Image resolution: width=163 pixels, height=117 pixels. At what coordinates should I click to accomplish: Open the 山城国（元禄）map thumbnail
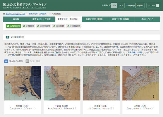click(x=141, y=83)
